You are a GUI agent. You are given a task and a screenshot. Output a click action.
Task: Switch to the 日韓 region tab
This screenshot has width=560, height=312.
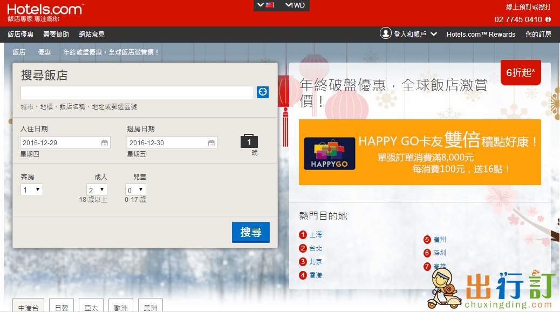point(62,306)
